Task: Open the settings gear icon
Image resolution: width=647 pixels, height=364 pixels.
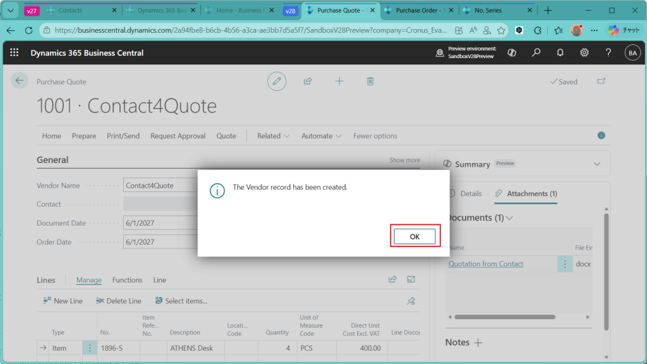Action: [x=584, y=53]
